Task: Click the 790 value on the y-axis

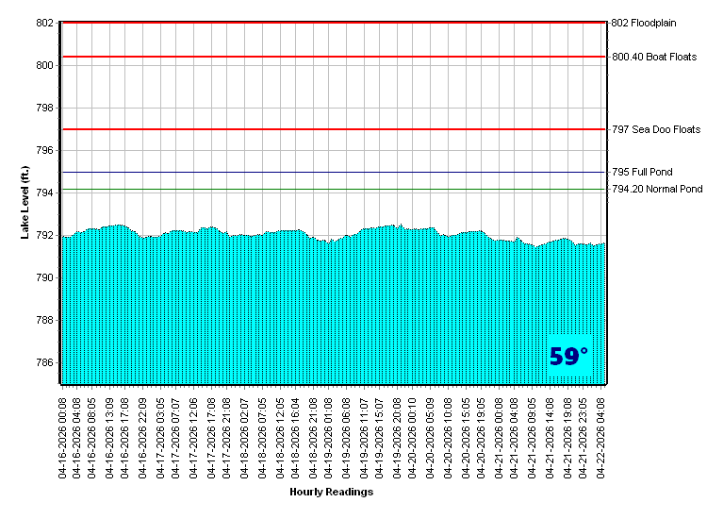Action: pyautogui.click(x=45, y=278)
